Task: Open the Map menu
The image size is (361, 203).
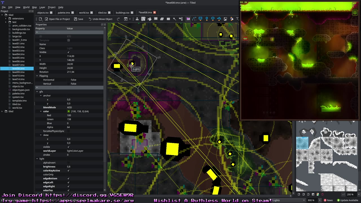Action: 34,7
